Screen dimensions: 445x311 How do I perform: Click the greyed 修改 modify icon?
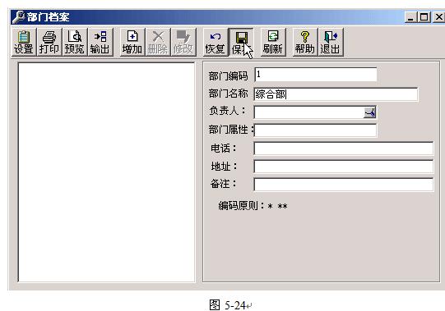point(183,42)
